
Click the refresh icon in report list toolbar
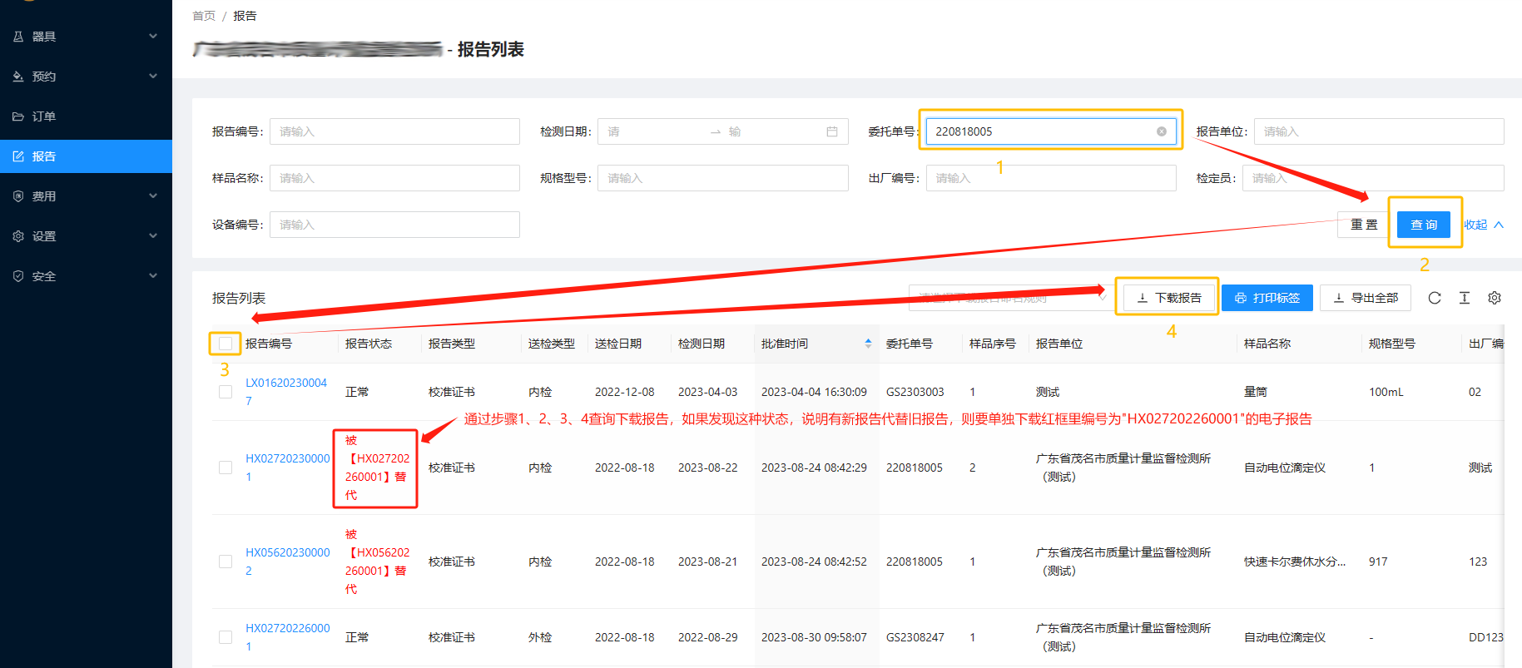point(1434,298)
